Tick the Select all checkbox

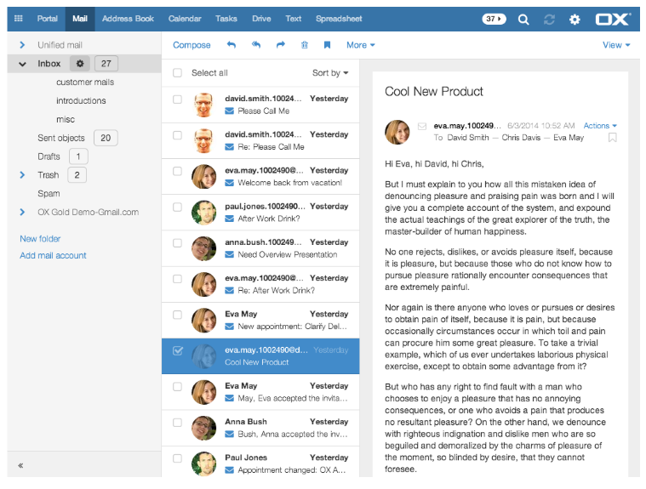[178, 73]
